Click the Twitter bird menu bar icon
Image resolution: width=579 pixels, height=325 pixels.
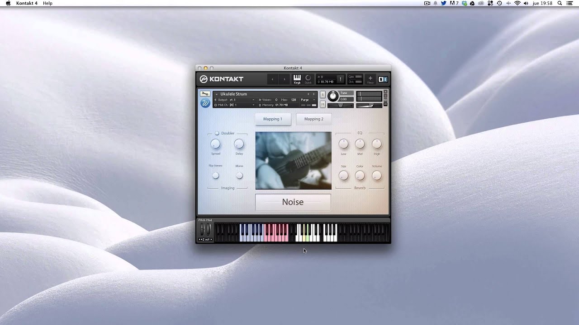[x=444, y=3]
